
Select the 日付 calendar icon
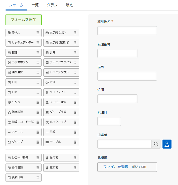coord(9,82)
